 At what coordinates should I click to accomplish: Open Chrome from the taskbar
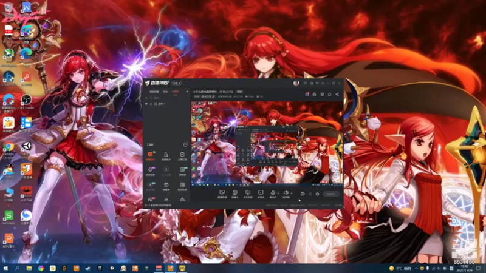(x=41, y=268)
